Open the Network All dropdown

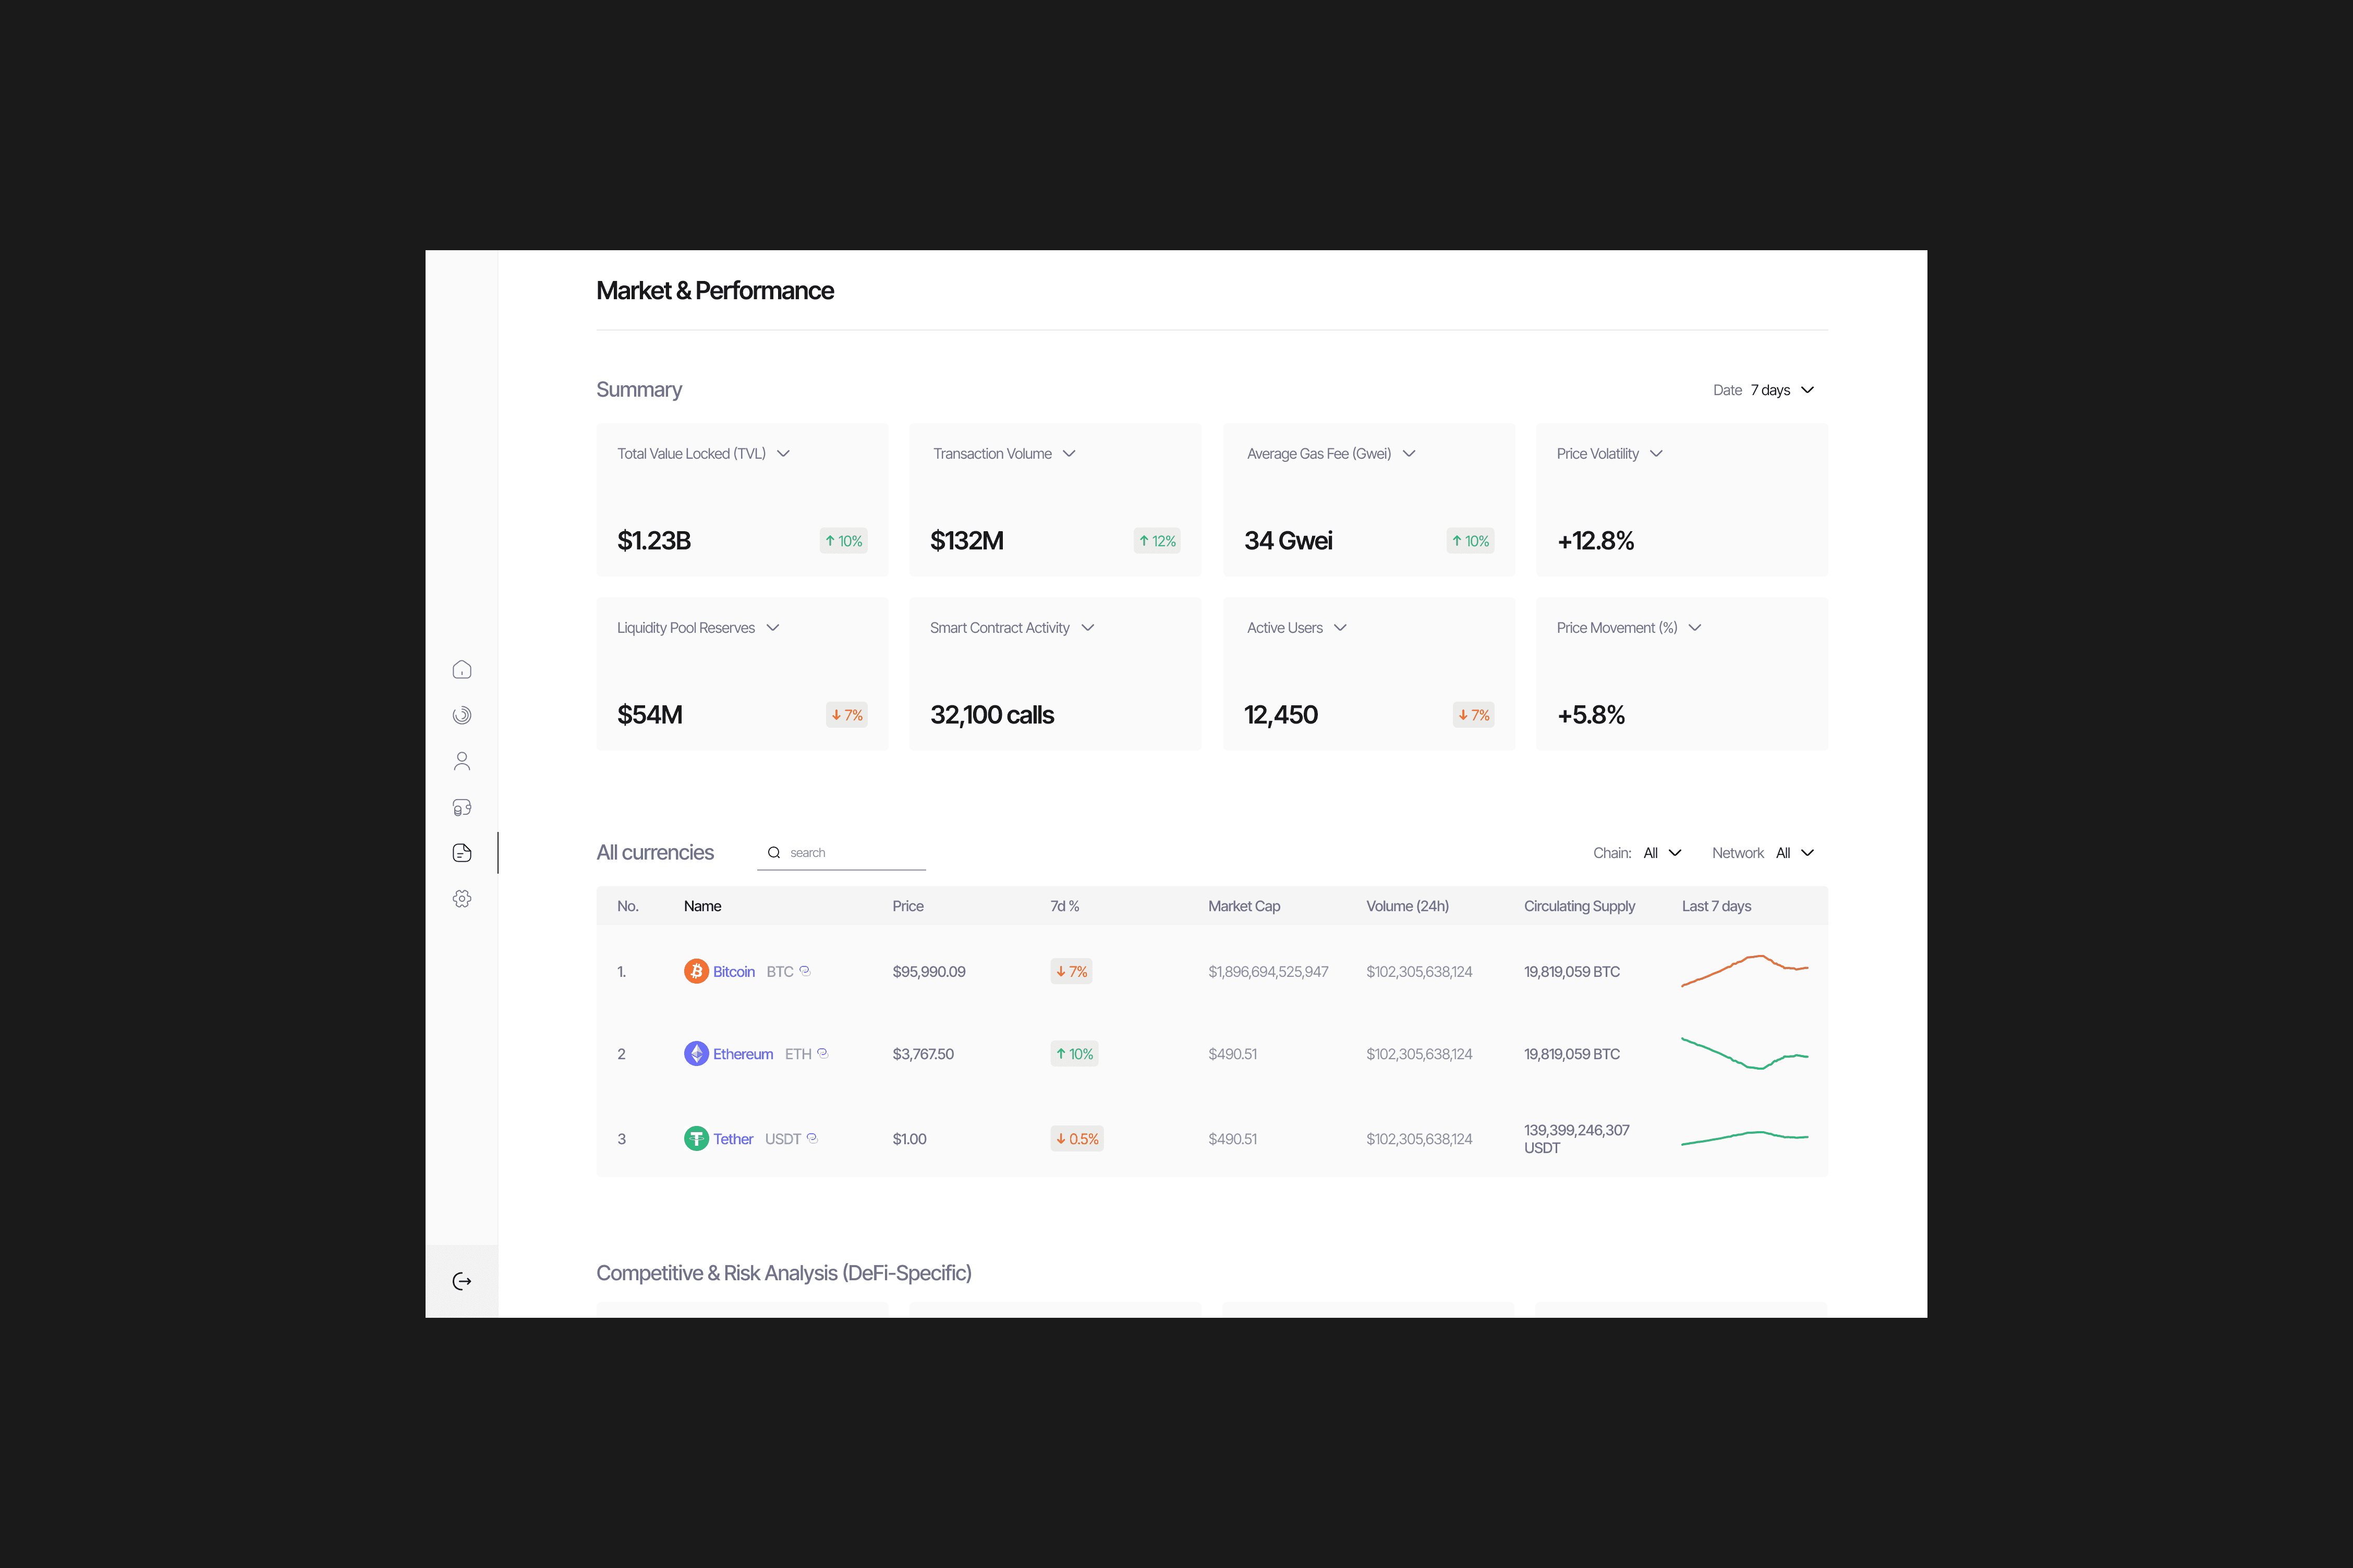1795,853
